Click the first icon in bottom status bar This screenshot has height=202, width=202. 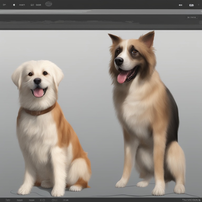(8, 200)
